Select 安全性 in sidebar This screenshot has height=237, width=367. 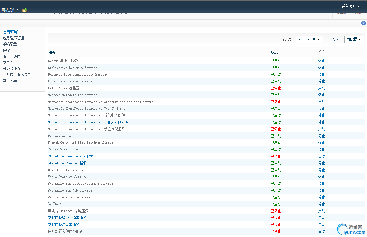[x=8, y=62]
